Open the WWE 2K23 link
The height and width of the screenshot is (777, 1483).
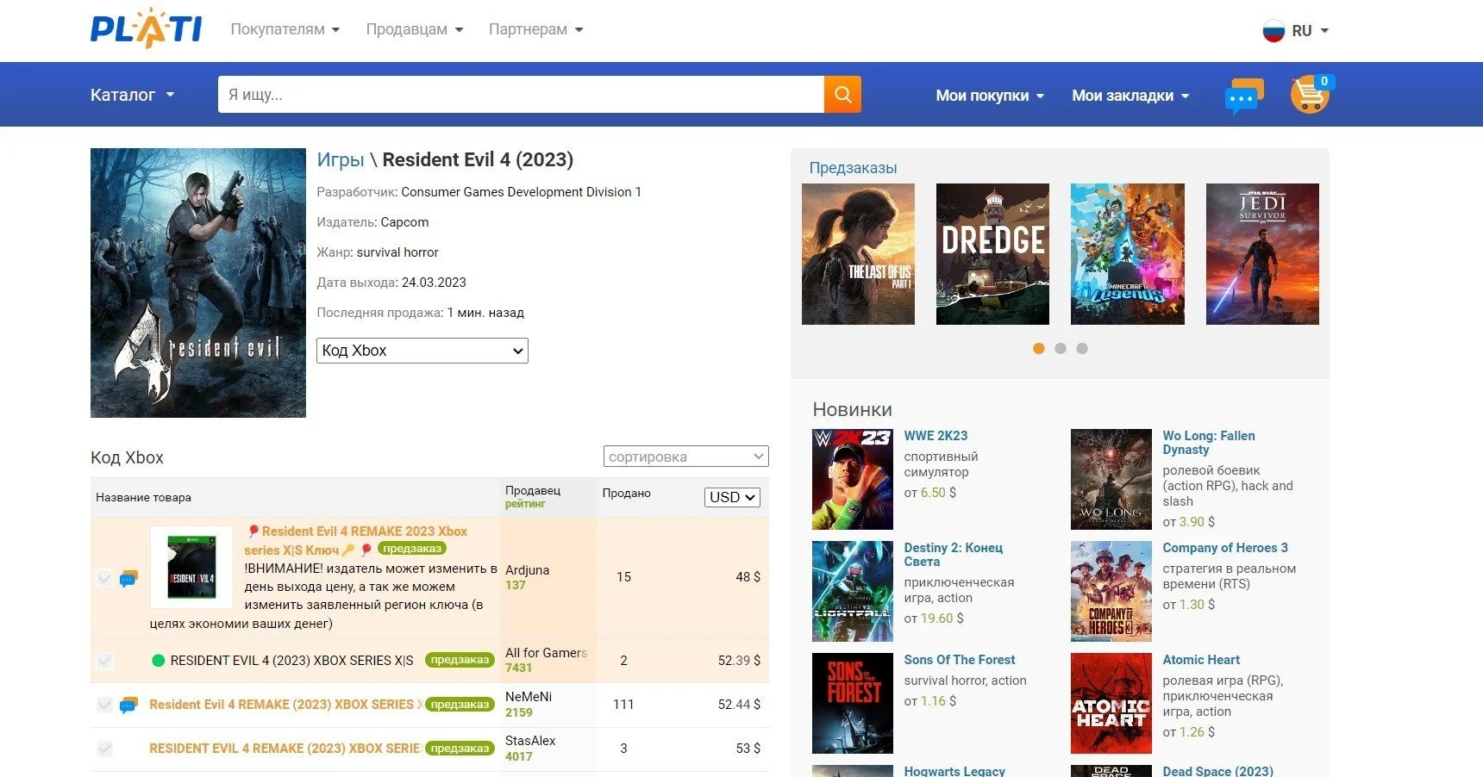pyautogui.click(x=935, y=436)
